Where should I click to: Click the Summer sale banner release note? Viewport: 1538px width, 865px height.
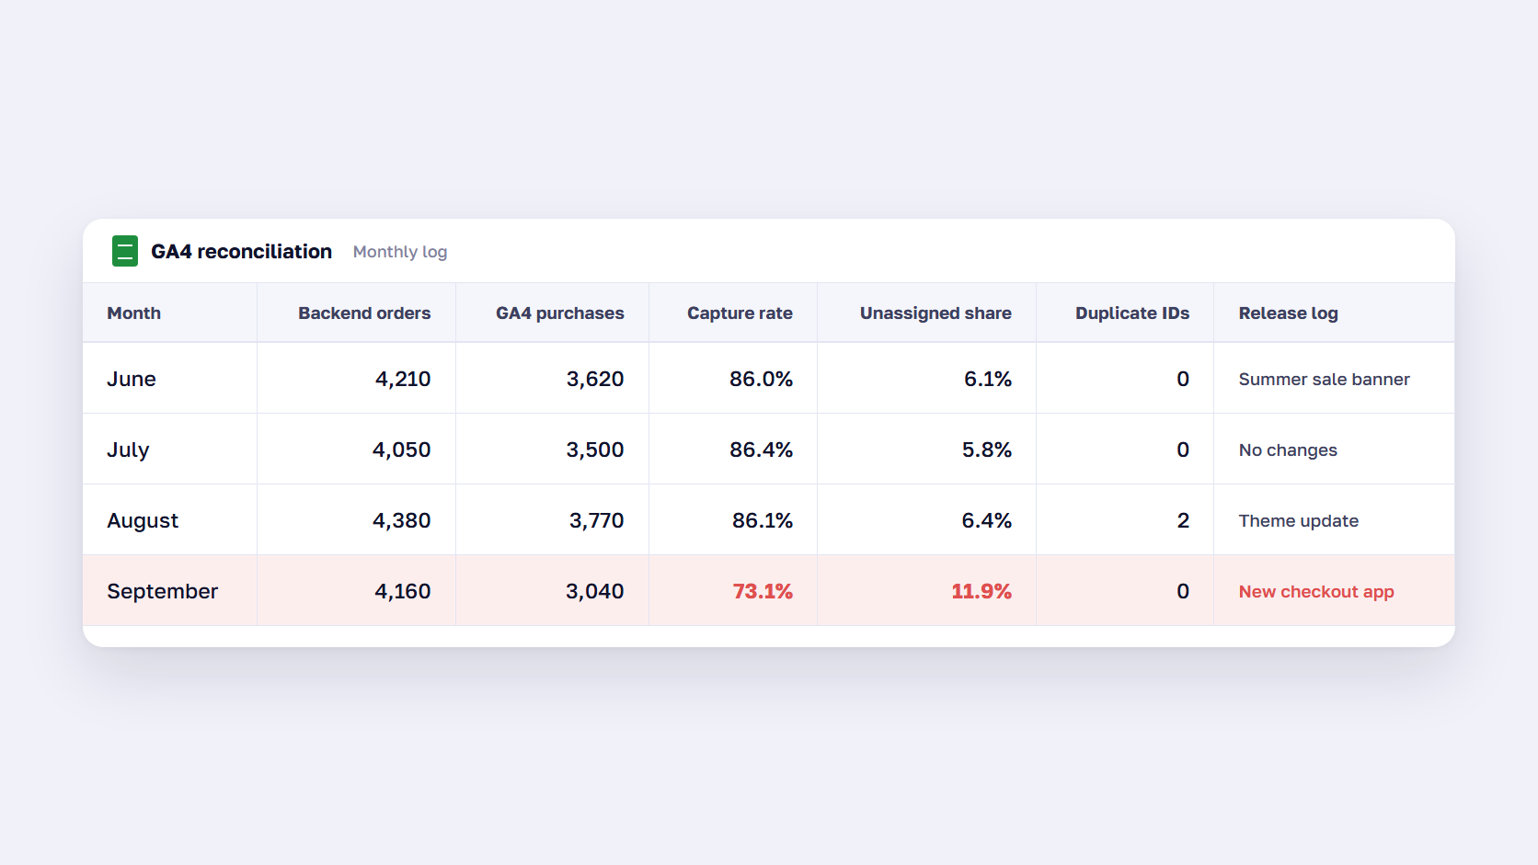pos(1324,379)
